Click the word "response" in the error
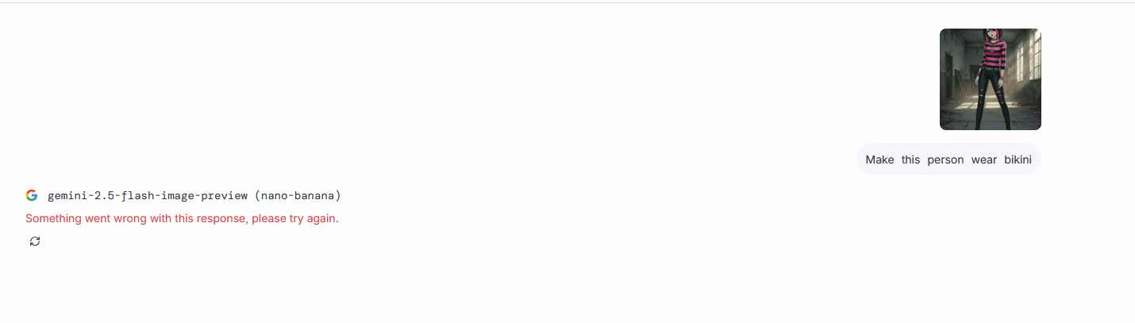The width and height of the screenshot is (1135, 323). 222,218
